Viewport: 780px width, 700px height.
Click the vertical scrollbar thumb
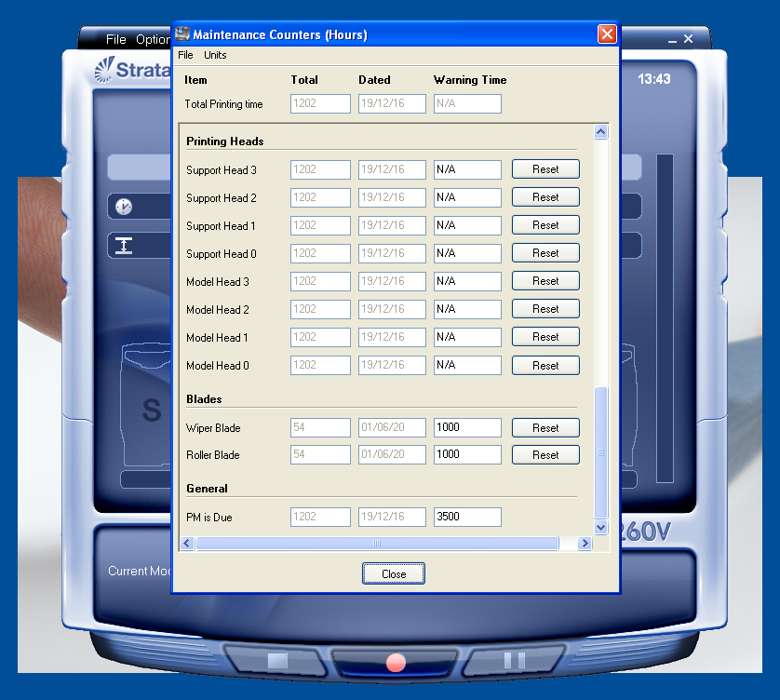click(x=601, y=452)
